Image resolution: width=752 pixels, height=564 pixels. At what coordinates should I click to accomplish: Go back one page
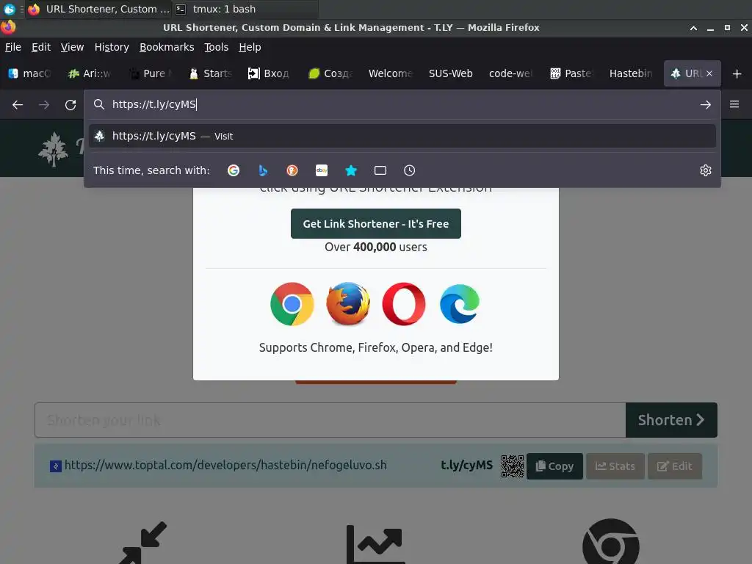coord(18,104)
